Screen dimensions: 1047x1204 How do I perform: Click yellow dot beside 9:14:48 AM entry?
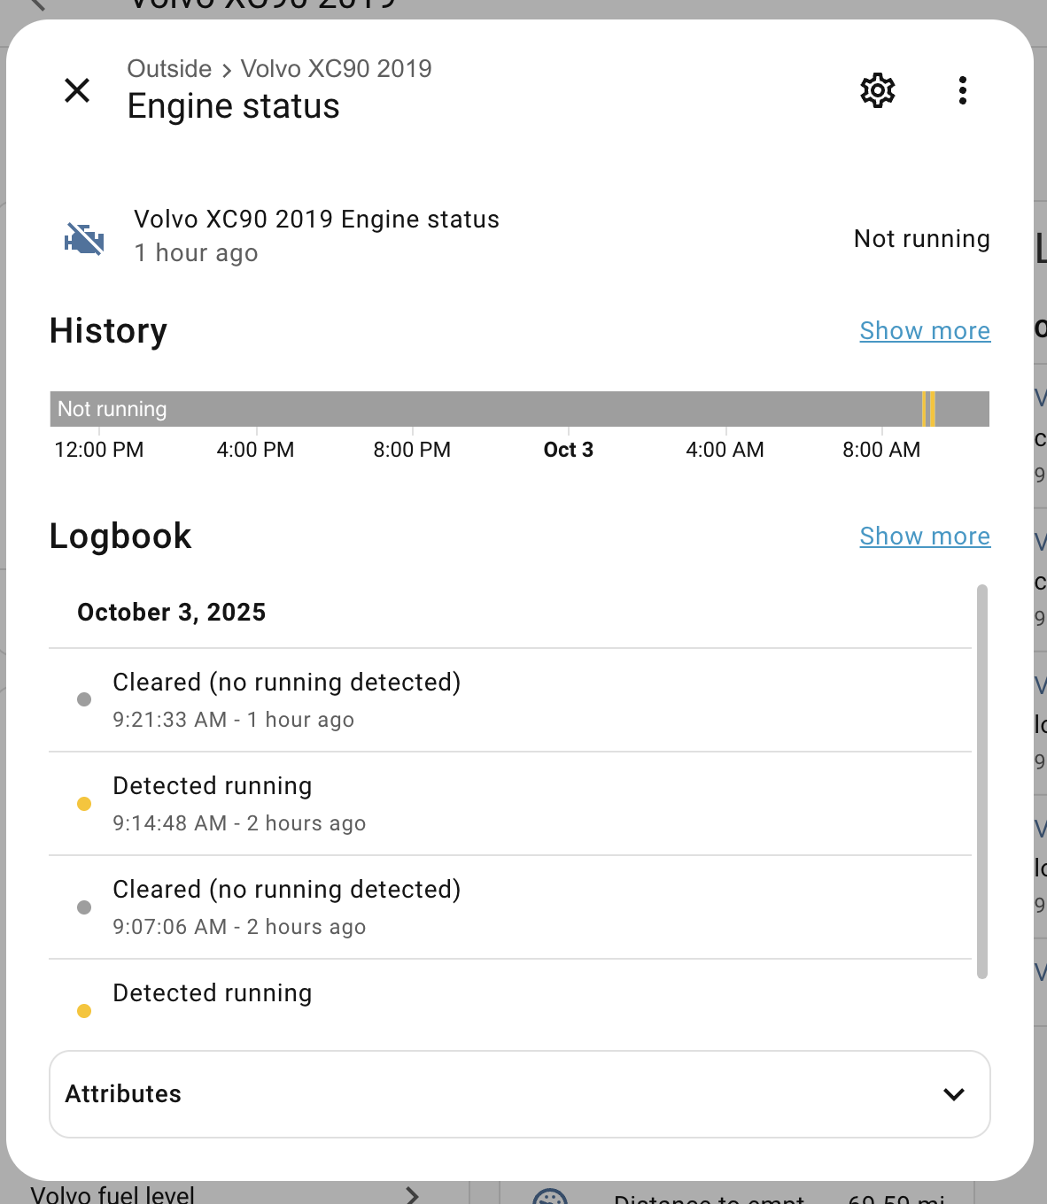pyautogui.click(x=84, y=804)
